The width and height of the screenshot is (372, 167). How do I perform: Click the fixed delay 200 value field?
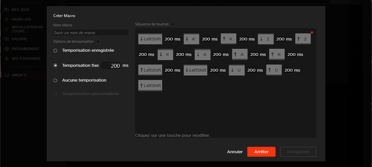click(x=111, y=66)
